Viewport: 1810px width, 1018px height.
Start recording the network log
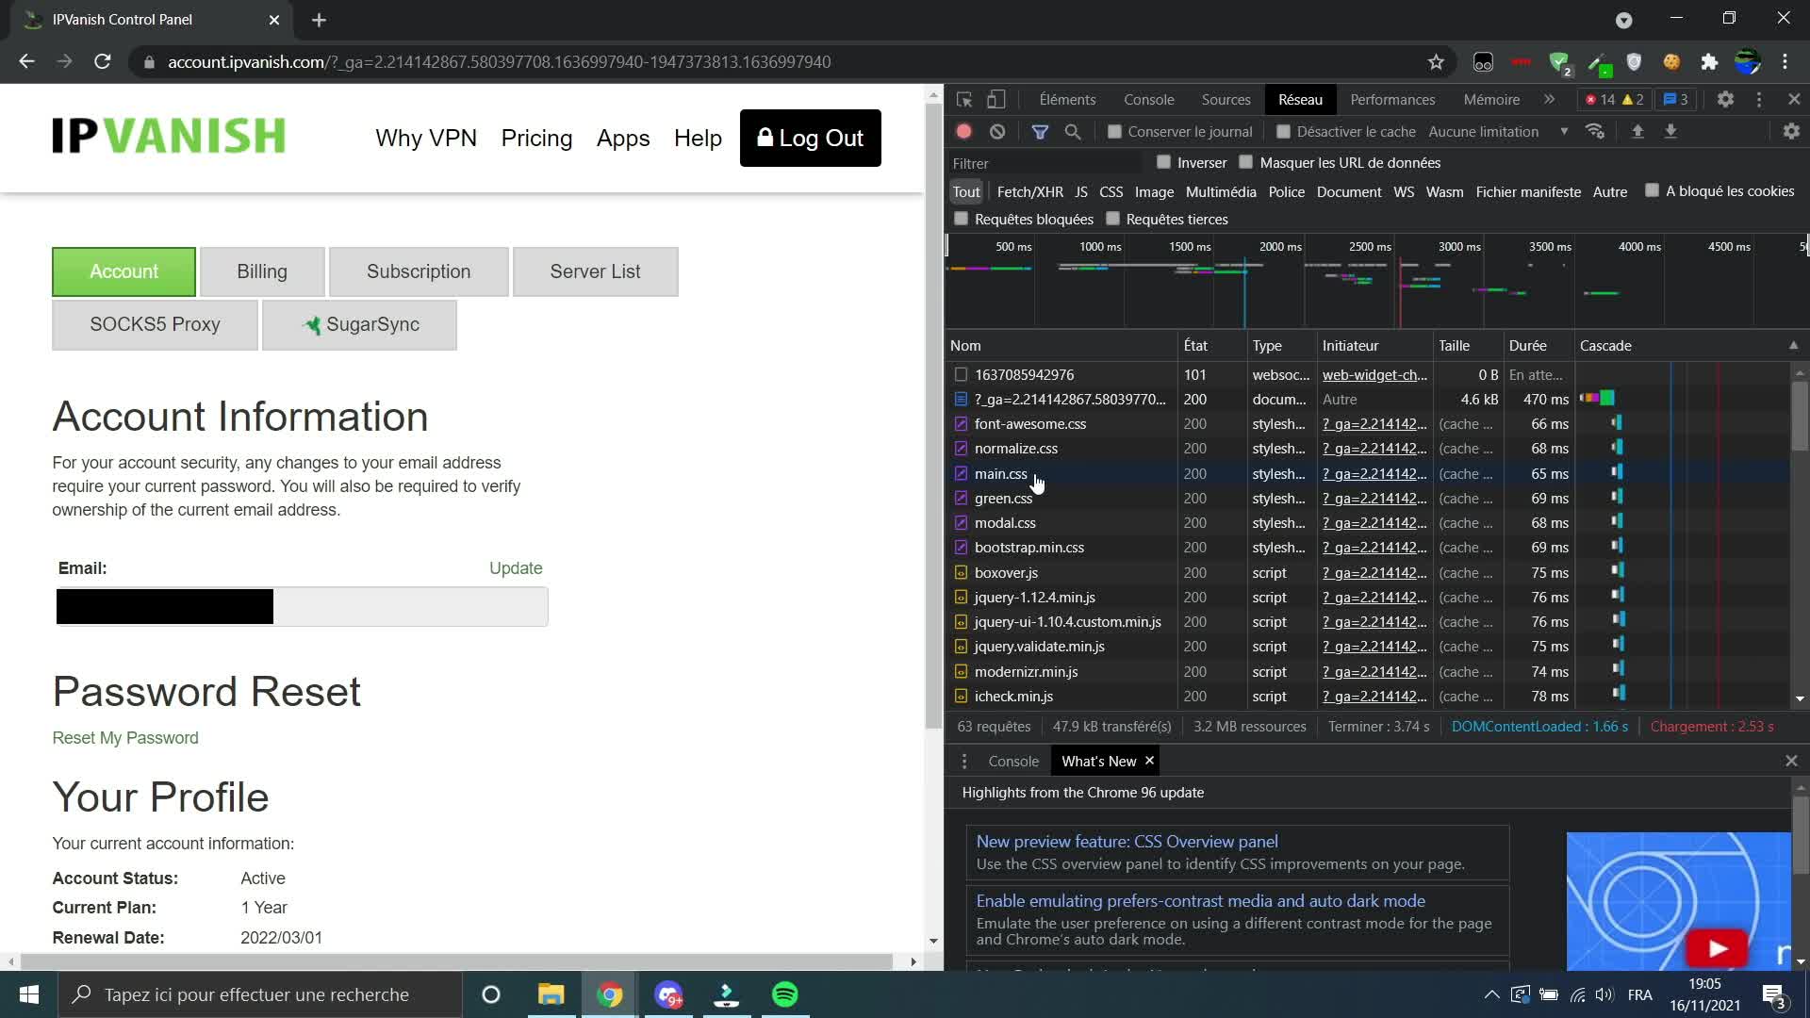(963, 131)
